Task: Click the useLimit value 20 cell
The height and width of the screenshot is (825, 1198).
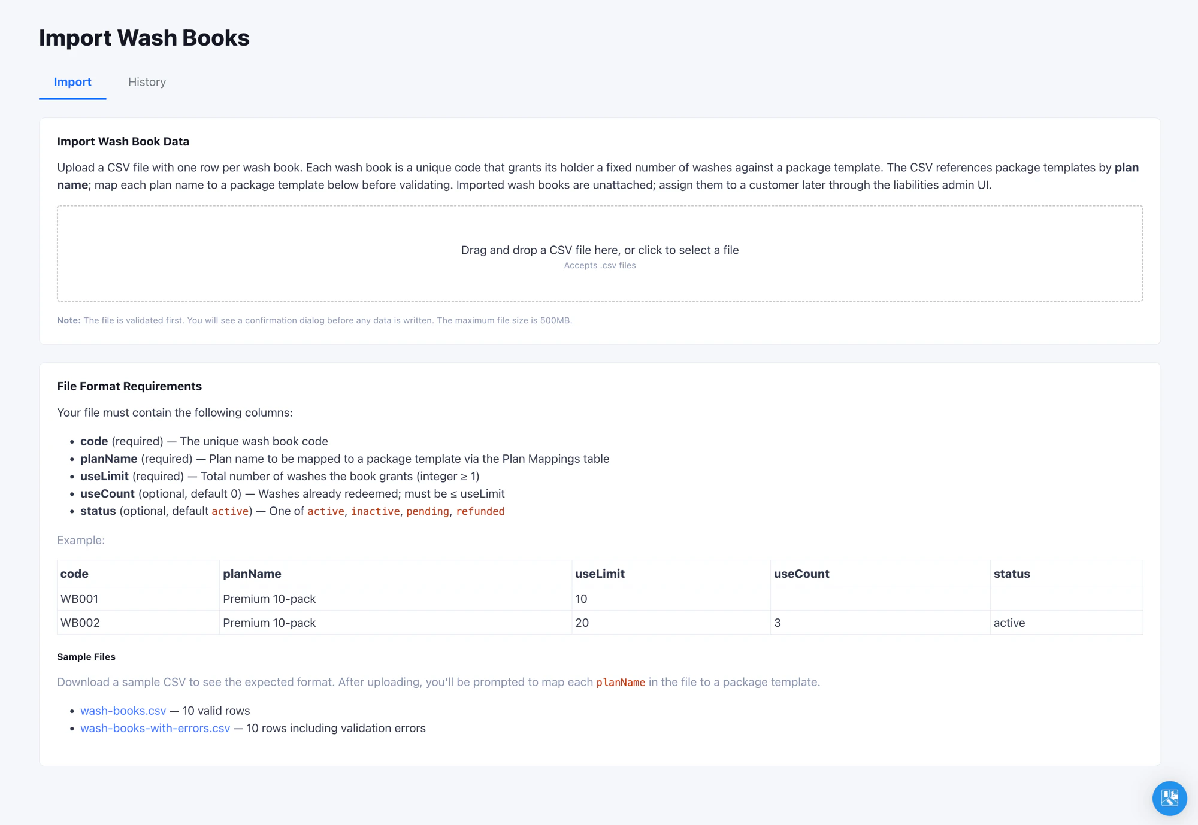Action: click(x=671, y=623)
